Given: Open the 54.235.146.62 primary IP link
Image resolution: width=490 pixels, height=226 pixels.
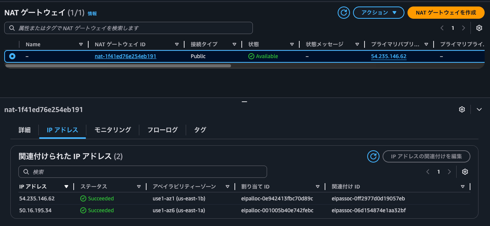Looking at the screenshot, I should click(388, 56).
